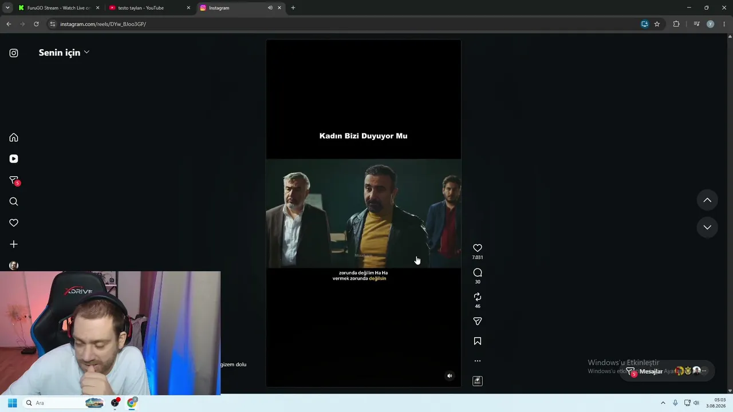The image size is (733, 412).
Task: Open the microphone tray icon
Action: point(675,403)
